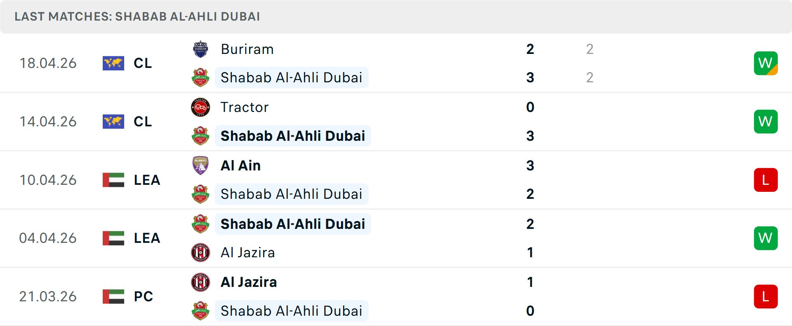Screen dimensions: 792x326
Task: Click the green W result marker for 04.04.26
Action: (x=766, y=238)
